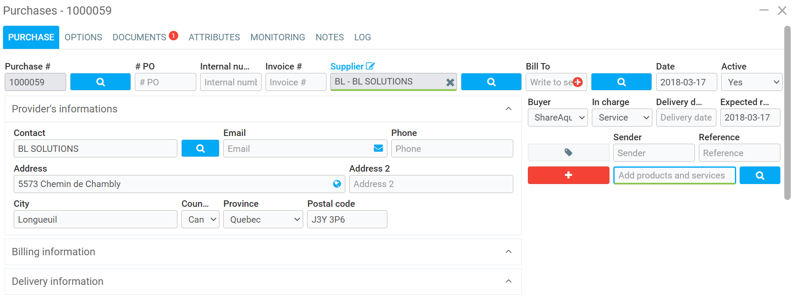Open the MONITORING tab
The height and width of the screenshot is (296, 792).
pos(277,37)
